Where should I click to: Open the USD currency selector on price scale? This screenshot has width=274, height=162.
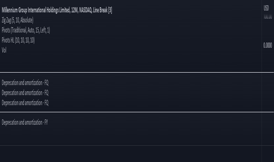point(266,8)
